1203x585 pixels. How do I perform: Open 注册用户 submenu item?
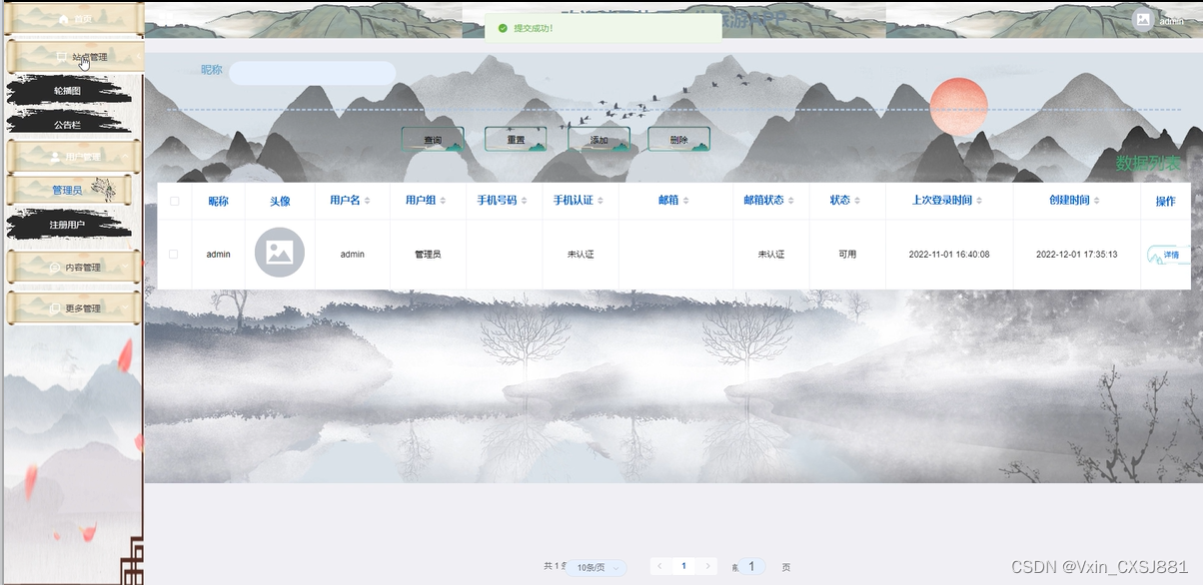pos(68,225)
